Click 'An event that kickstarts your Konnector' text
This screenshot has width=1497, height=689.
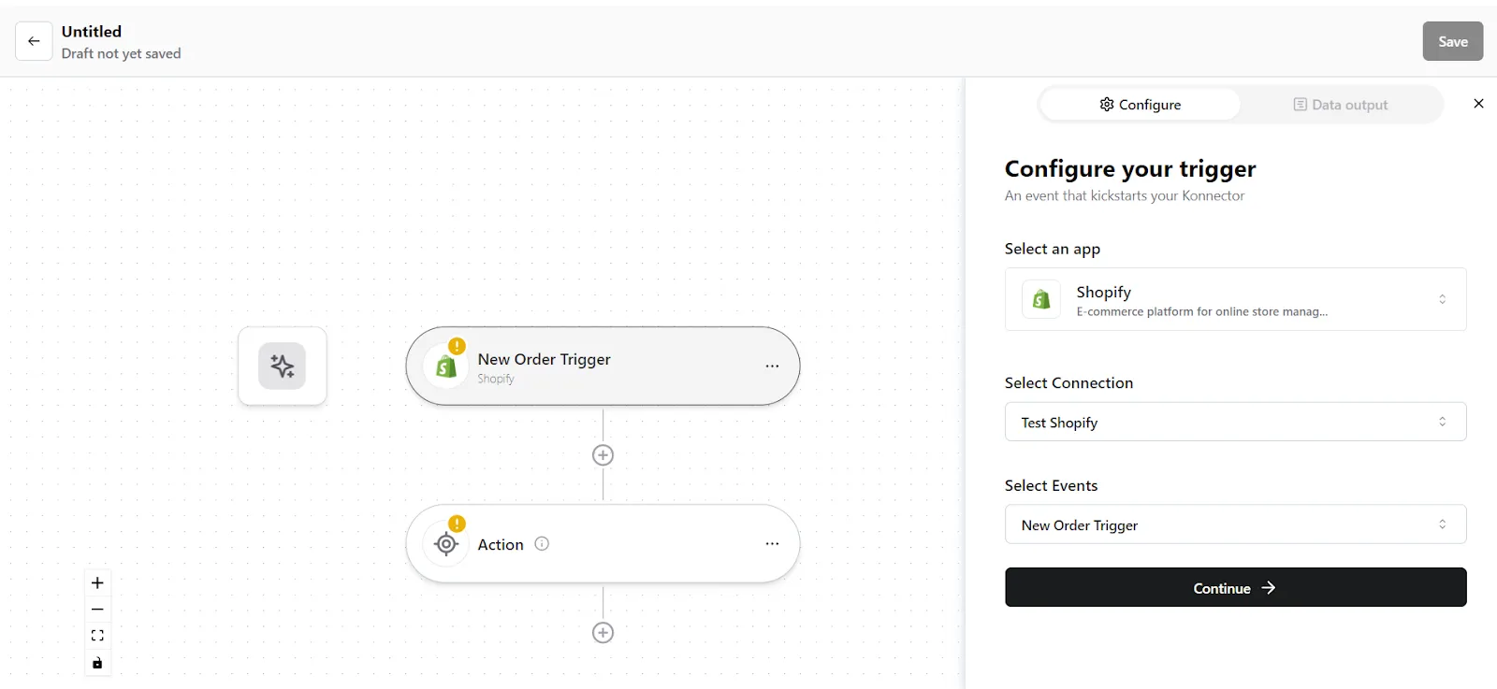tap(1125, 195)
